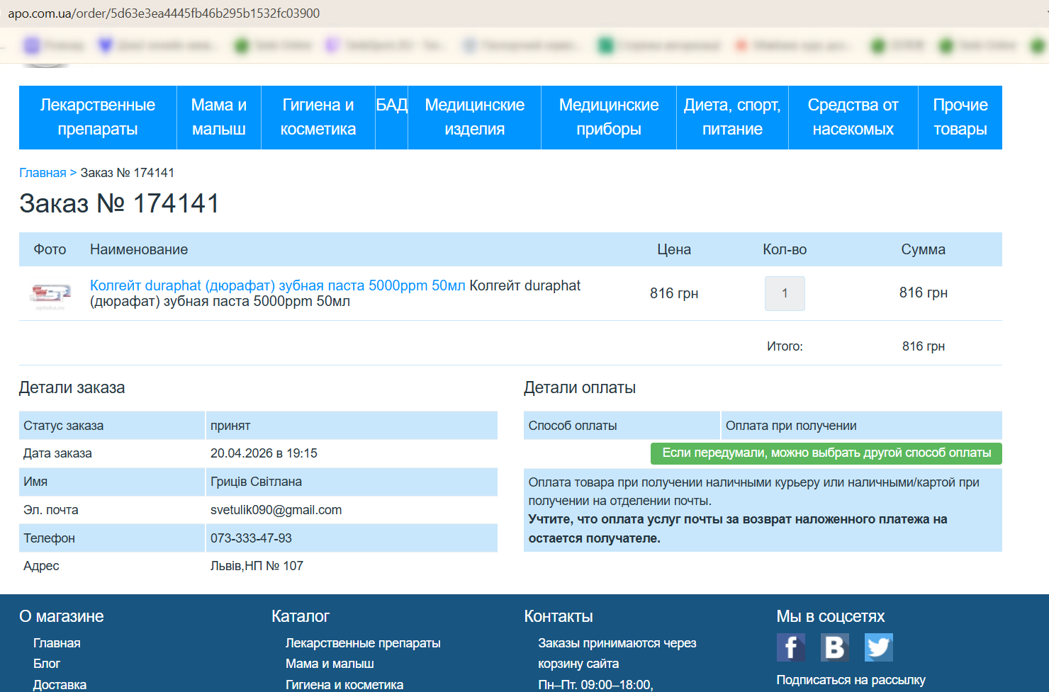This screenshot has width=1049, height=692.
Task: Click the 816 грн value under Сумма
Action: tap(924, 293)
